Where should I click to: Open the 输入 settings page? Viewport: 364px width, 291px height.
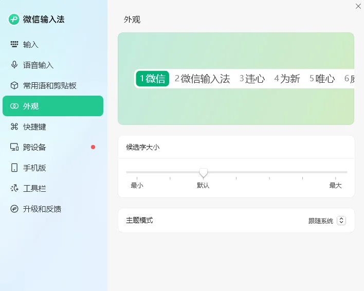53,44
